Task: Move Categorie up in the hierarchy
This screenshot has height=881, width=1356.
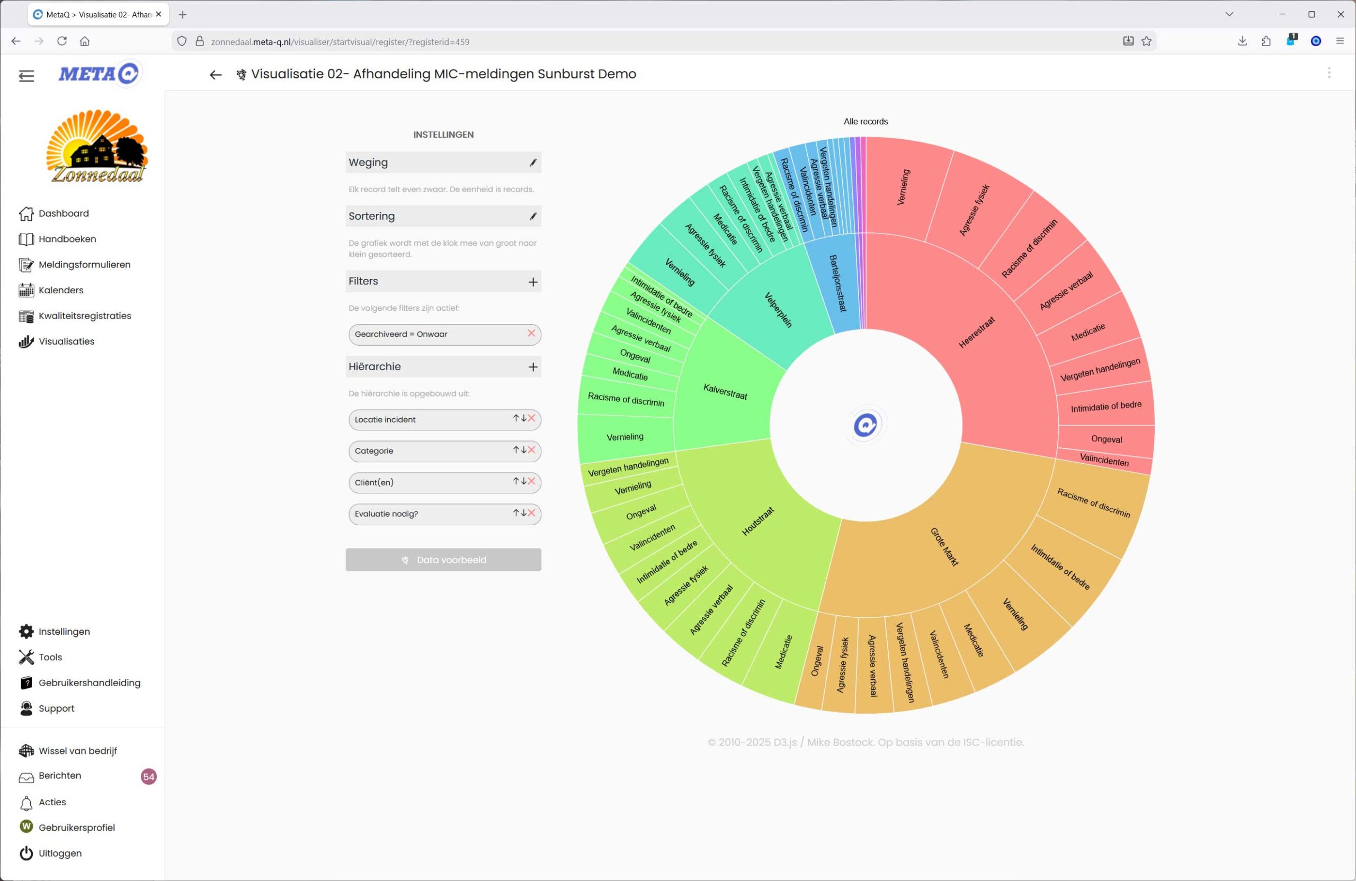Action: point(515,450)
